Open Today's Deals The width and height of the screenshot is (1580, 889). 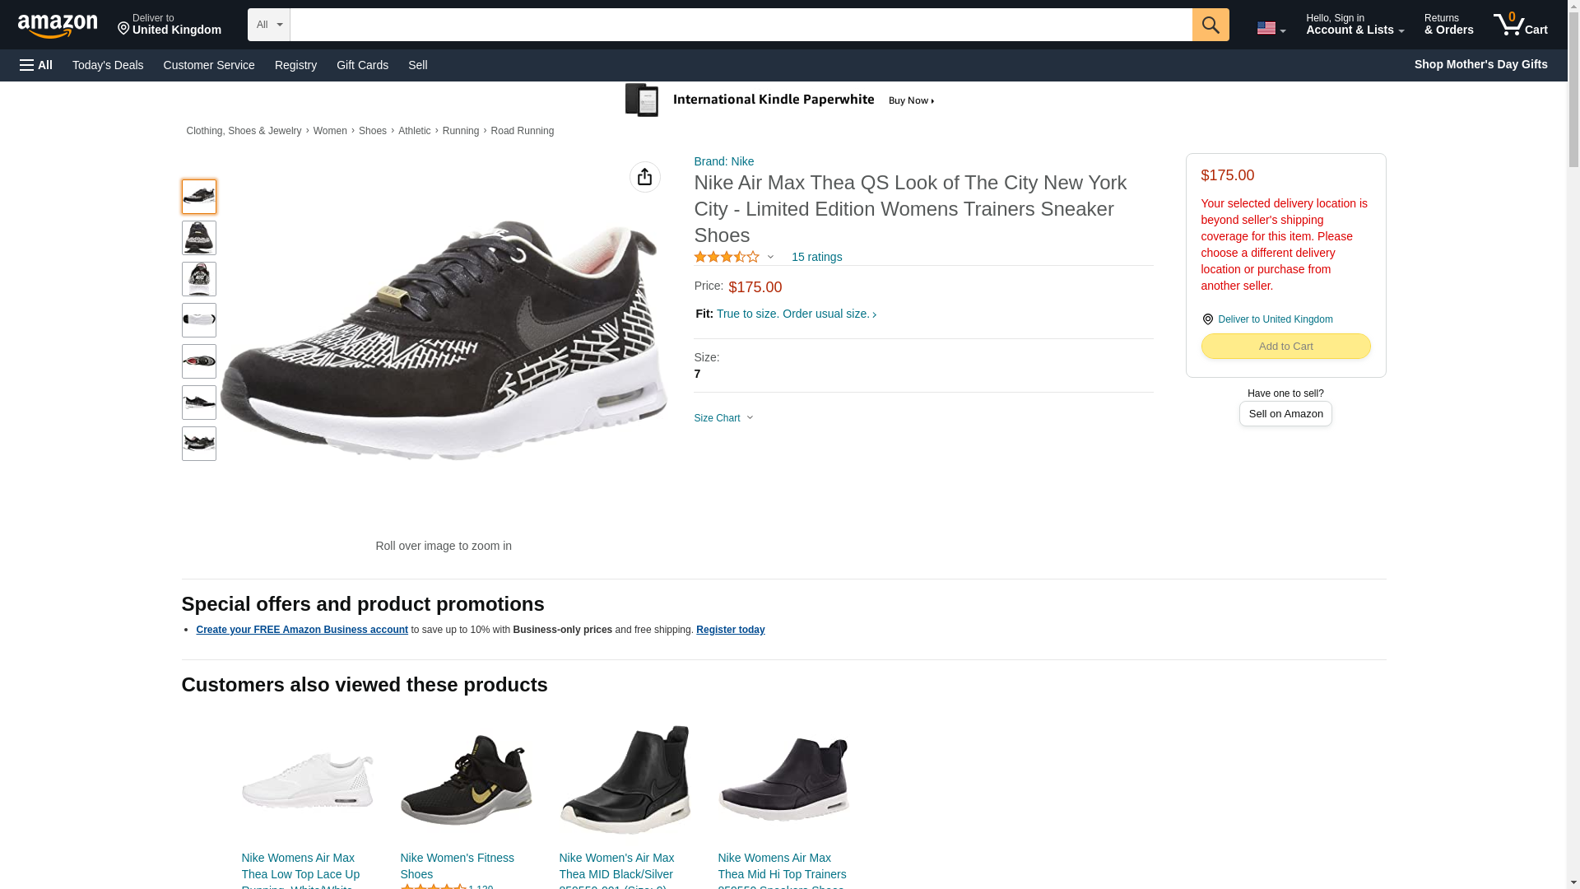(108, 65)
